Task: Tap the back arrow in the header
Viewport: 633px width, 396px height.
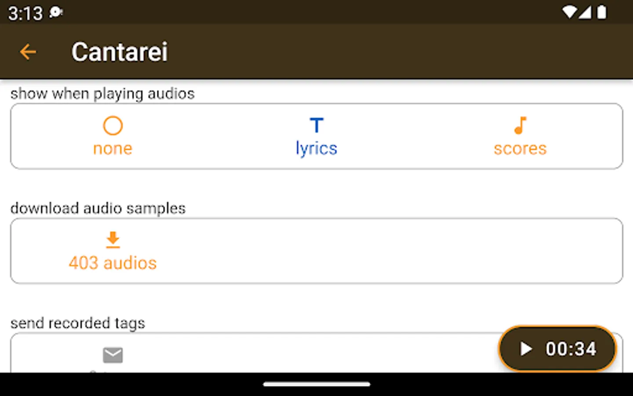Action: click(x=28, y=52)
